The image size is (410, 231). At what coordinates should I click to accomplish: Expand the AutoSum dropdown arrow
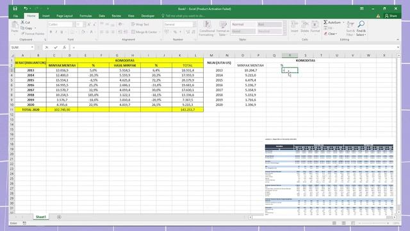coord(343,22)
